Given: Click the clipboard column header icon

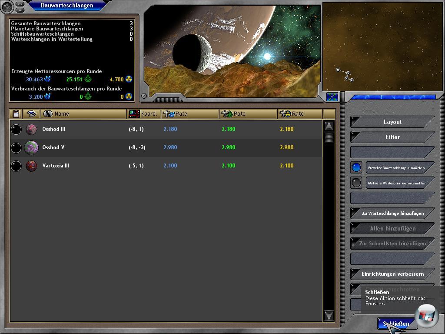Looking at the screenshot, I should coord(16,114).
